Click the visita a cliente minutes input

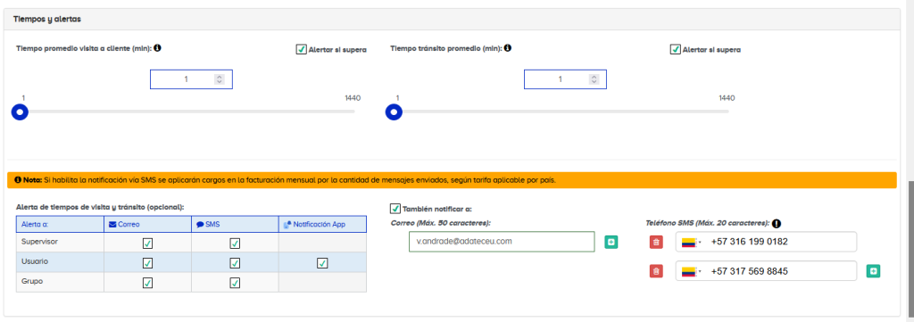[x=191, y=79]
